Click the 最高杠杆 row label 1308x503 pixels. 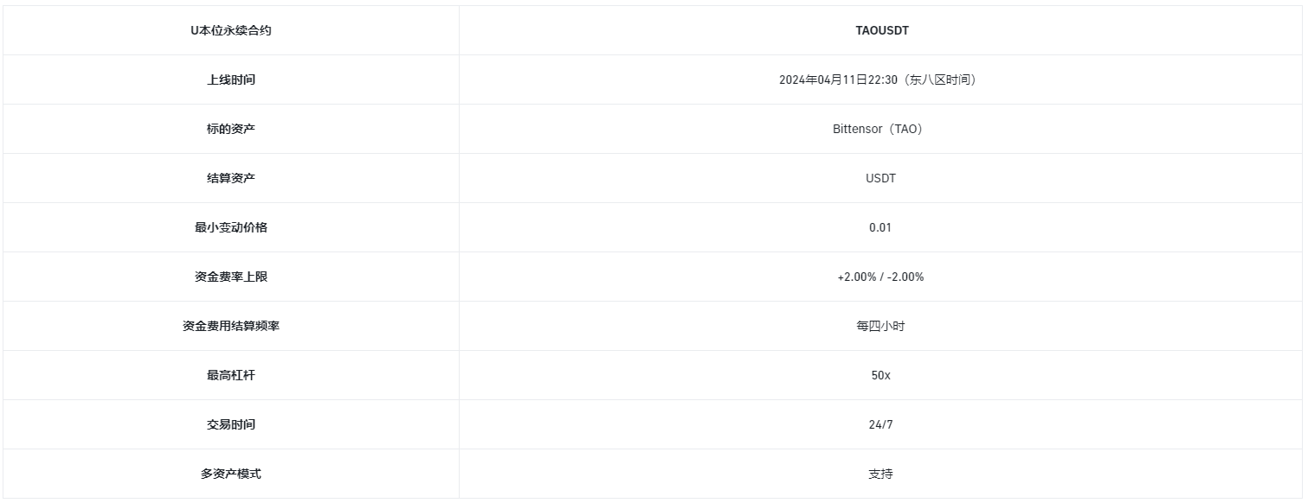coord(230,375)
